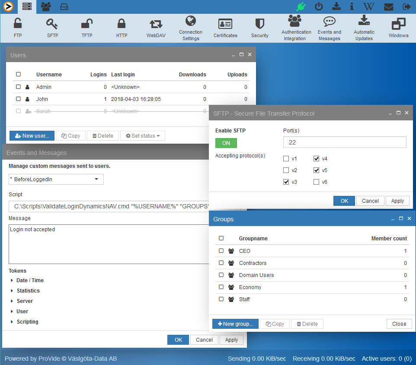Screen dimensions: 416x365
Task: Click the server shutdown power icon
Action: [x=319, y=6]
